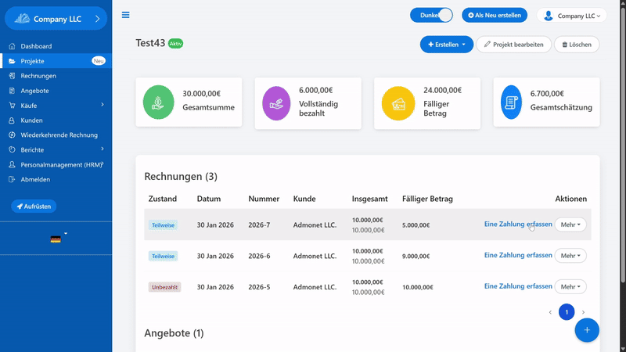Click the Aufrüsten upgrade button
This screenshot has width=626, height=352.
34,207
